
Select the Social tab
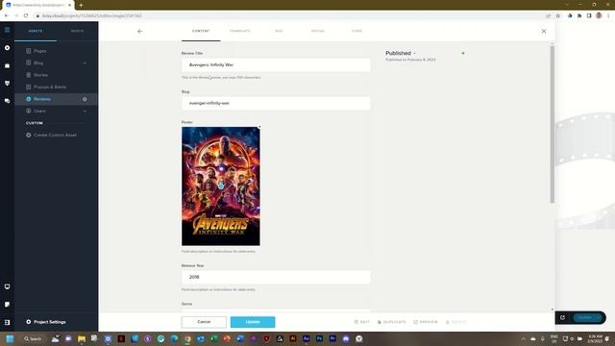318,31
